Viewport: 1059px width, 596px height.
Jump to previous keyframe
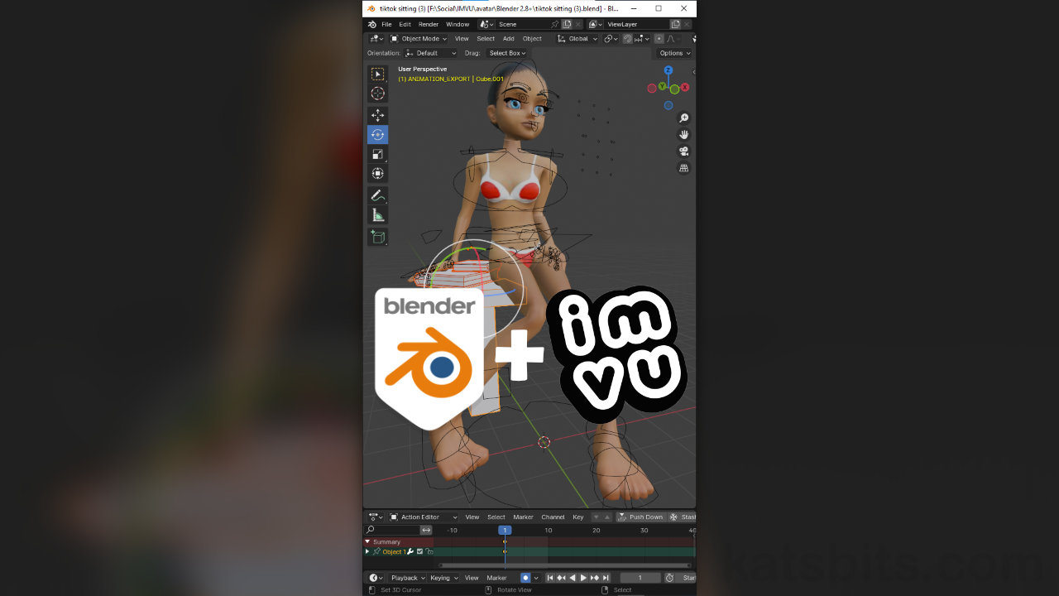[561, 578]
